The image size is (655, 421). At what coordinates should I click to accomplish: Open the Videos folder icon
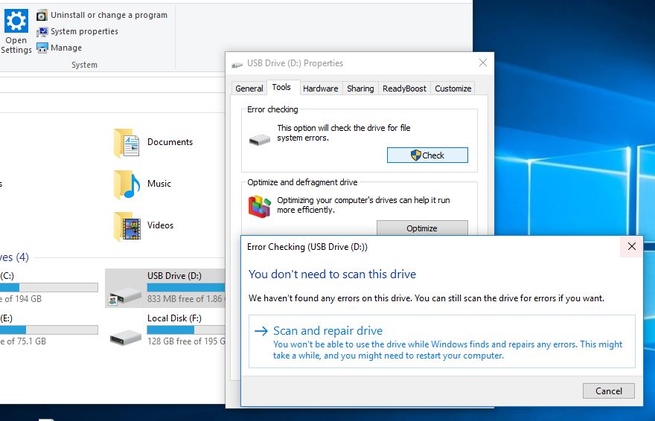click(127, 225)
